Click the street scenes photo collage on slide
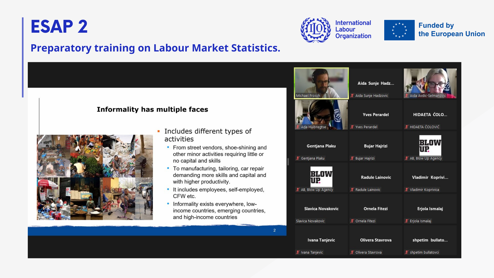 click(x=95, y=177)
